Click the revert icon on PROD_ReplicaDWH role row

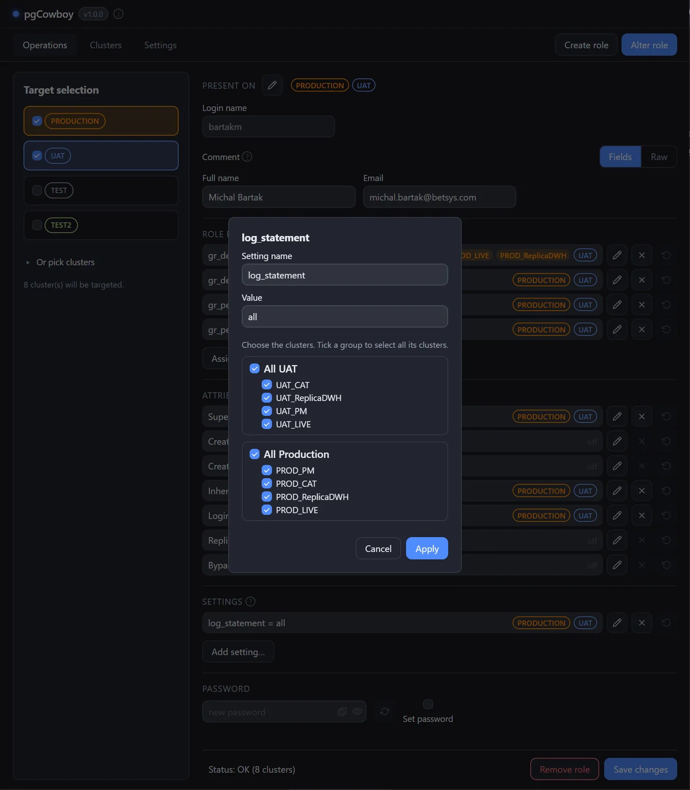point(666,255)
